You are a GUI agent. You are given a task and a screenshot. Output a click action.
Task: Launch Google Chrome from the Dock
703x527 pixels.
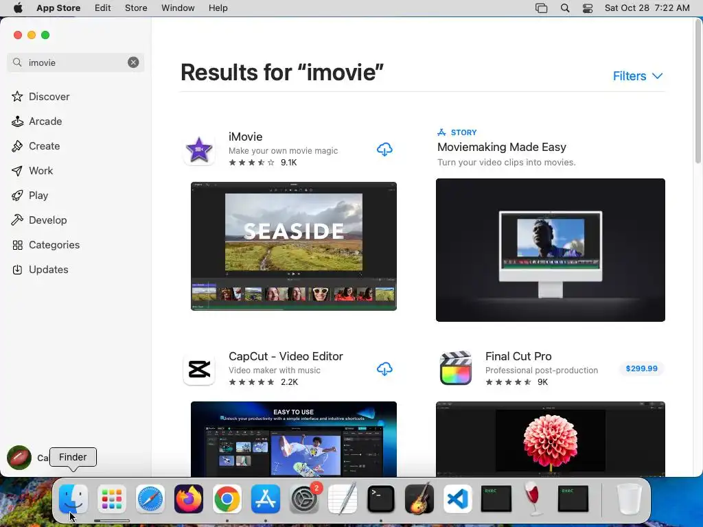227,499
